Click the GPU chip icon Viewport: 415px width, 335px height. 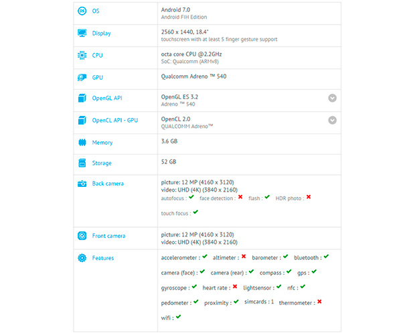pos(82,78)
